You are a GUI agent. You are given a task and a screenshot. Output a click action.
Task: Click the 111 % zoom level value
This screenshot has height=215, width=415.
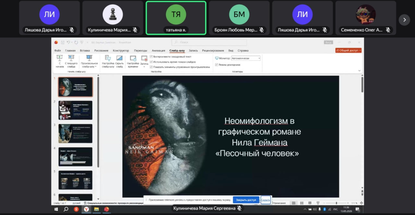tap(354, 203)
